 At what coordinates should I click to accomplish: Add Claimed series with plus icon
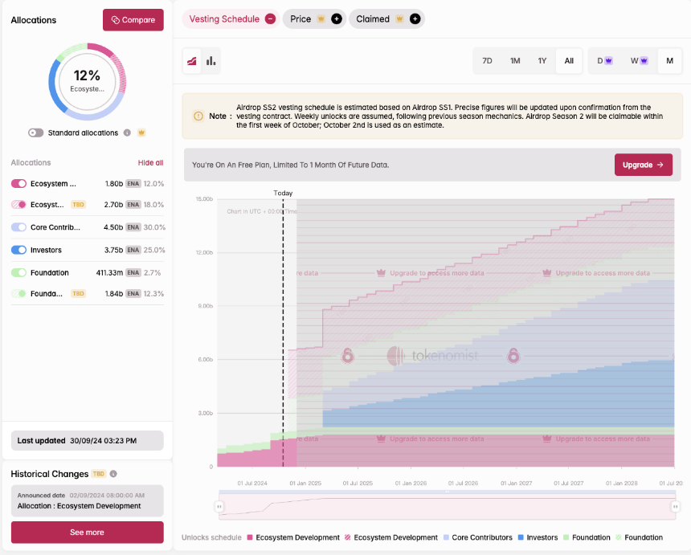415,19
